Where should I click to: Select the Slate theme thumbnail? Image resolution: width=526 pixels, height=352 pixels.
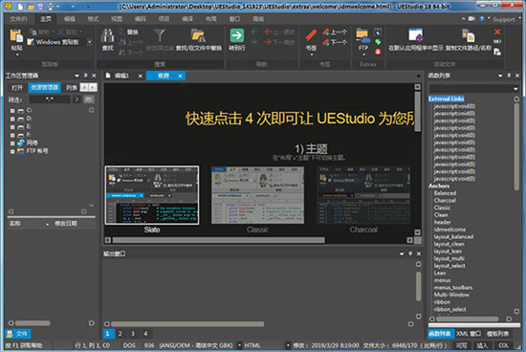point(152,195)
